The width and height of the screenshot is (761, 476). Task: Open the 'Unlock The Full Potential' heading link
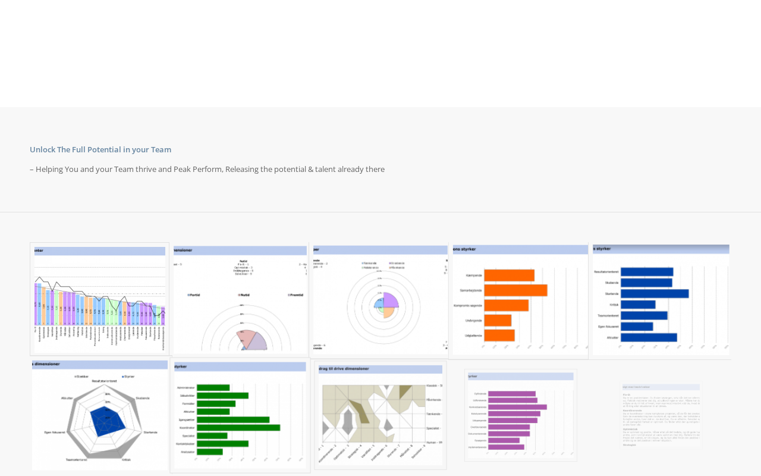(100, 149)
